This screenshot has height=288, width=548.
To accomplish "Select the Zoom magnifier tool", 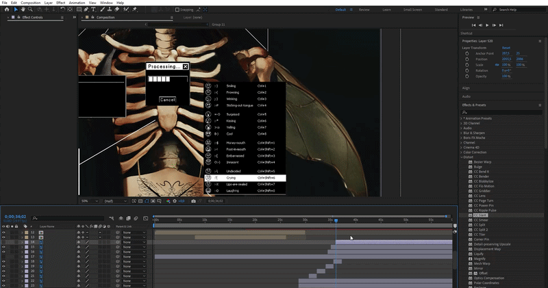I will 30,10.
